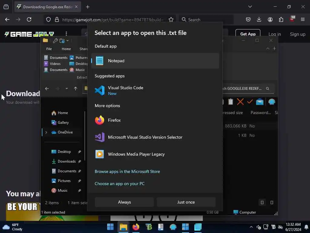
Task: Open a new Firefox tab
Action: (x=87, y=7)
